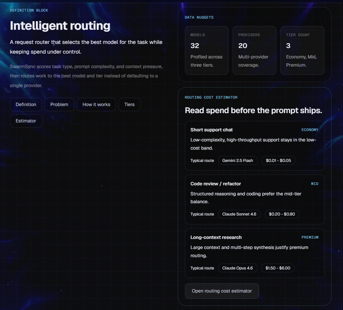
Task: Click the 'Low-complexity, high-throughput support' description
Action: [x=253, y=144]
